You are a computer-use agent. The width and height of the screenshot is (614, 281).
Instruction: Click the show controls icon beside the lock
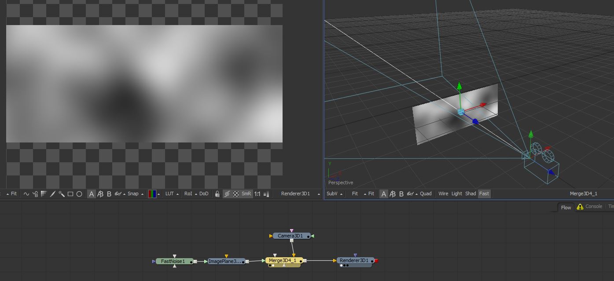pyautogui.click(x=227, y=193)
